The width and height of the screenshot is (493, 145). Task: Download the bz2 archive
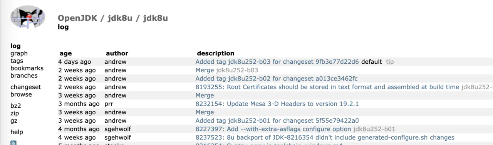click(15, 106)
